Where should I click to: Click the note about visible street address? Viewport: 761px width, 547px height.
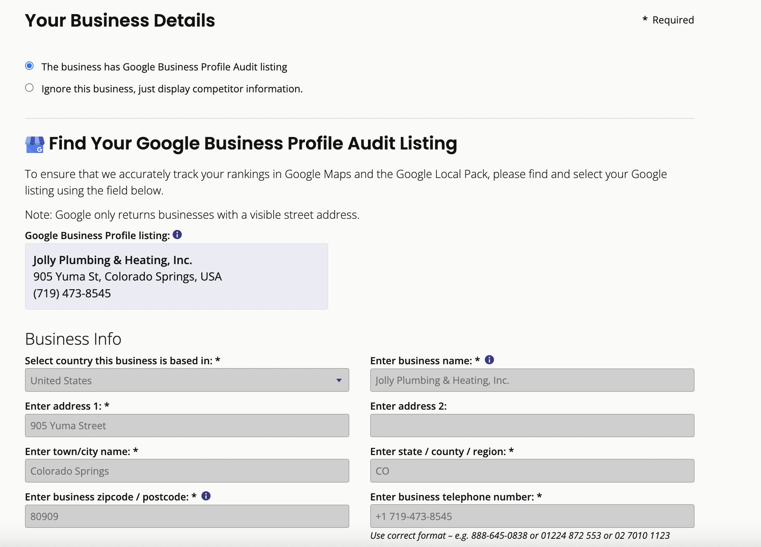click(x=192, y=215)
